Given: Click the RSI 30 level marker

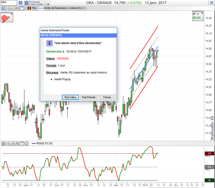Looking at the screenshot, I should pos(209,180).
